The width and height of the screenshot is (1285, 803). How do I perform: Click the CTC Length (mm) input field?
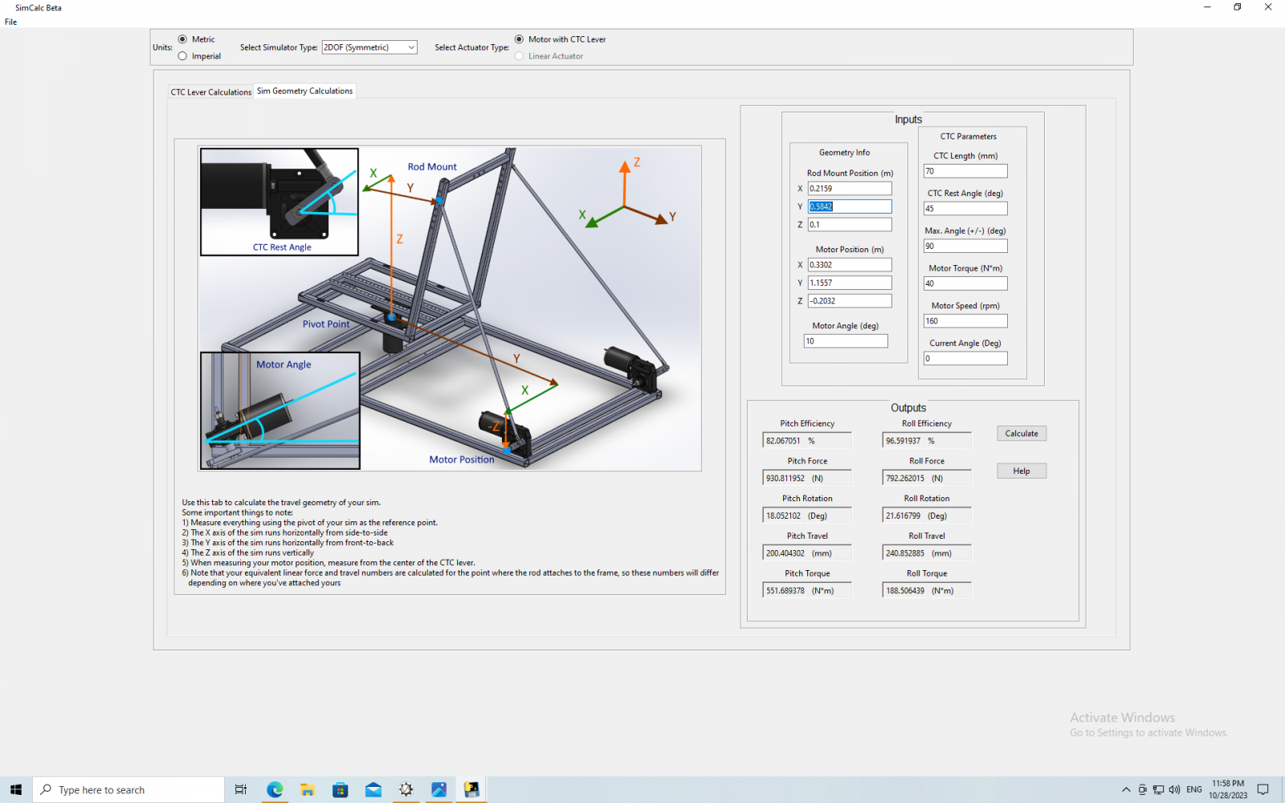pos(965,171)
